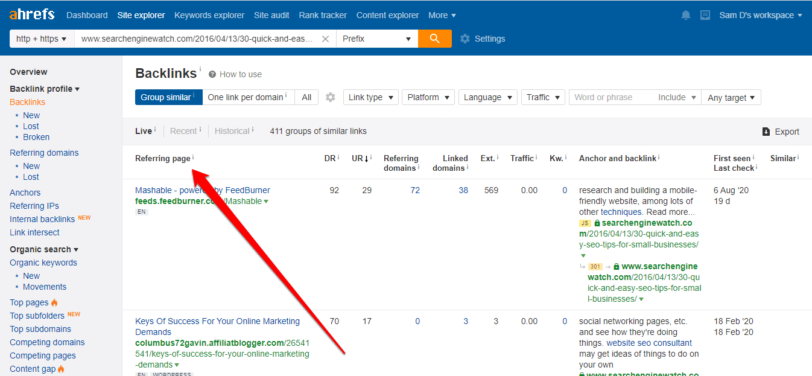Switch to the Historical tab
Viewport: 812px width, 376px height.
pos(232,131)
